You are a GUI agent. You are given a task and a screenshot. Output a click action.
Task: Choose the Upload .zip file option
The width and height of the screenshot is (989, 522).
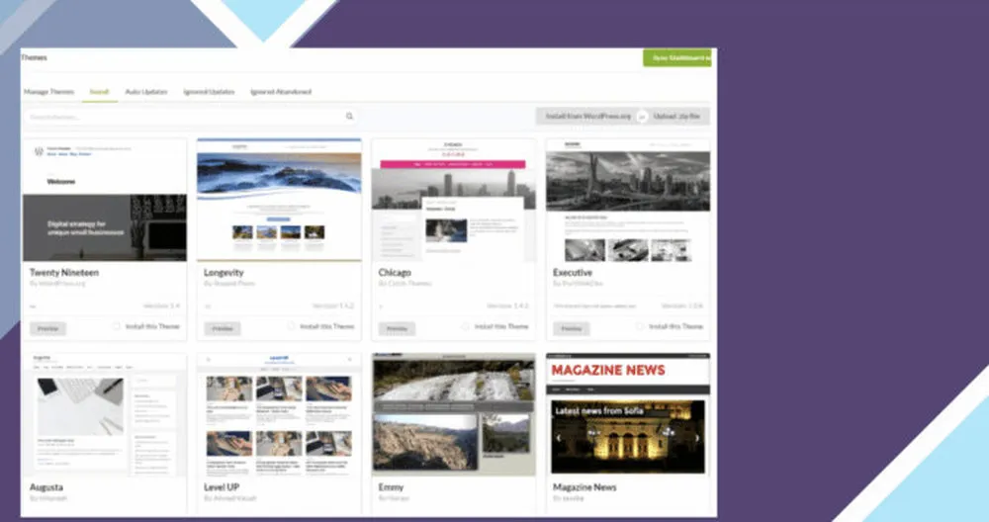[x=677, y=117]
